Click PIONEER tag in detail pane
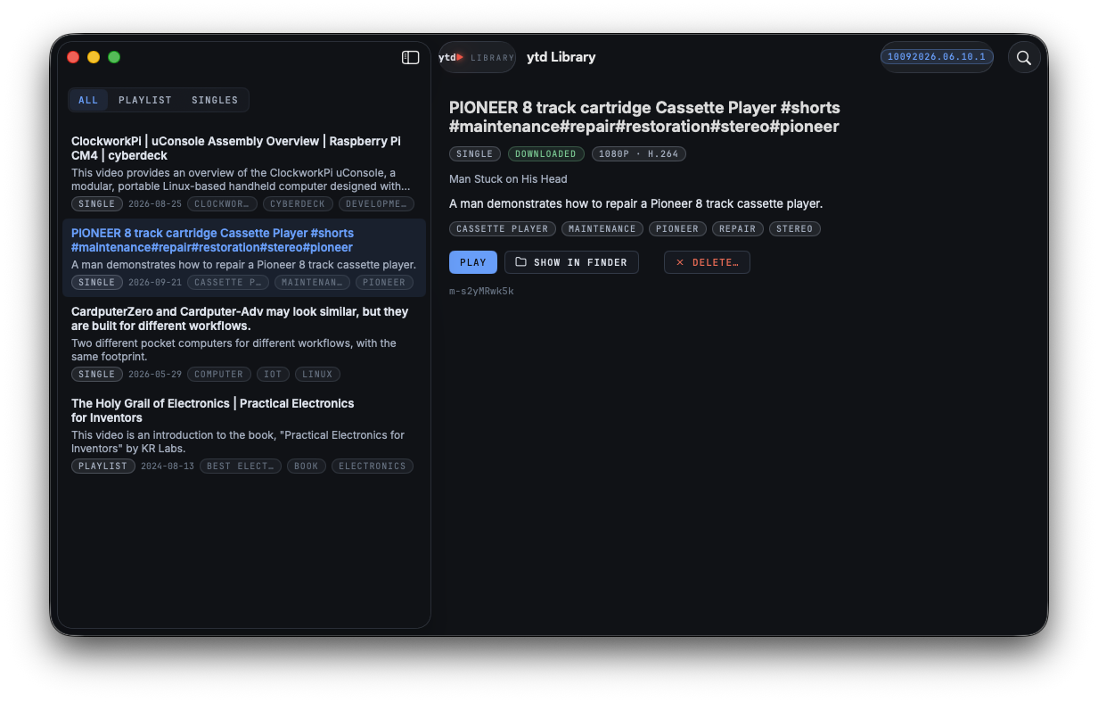Viewport: 1098px width, 702px height. (677, 229)
